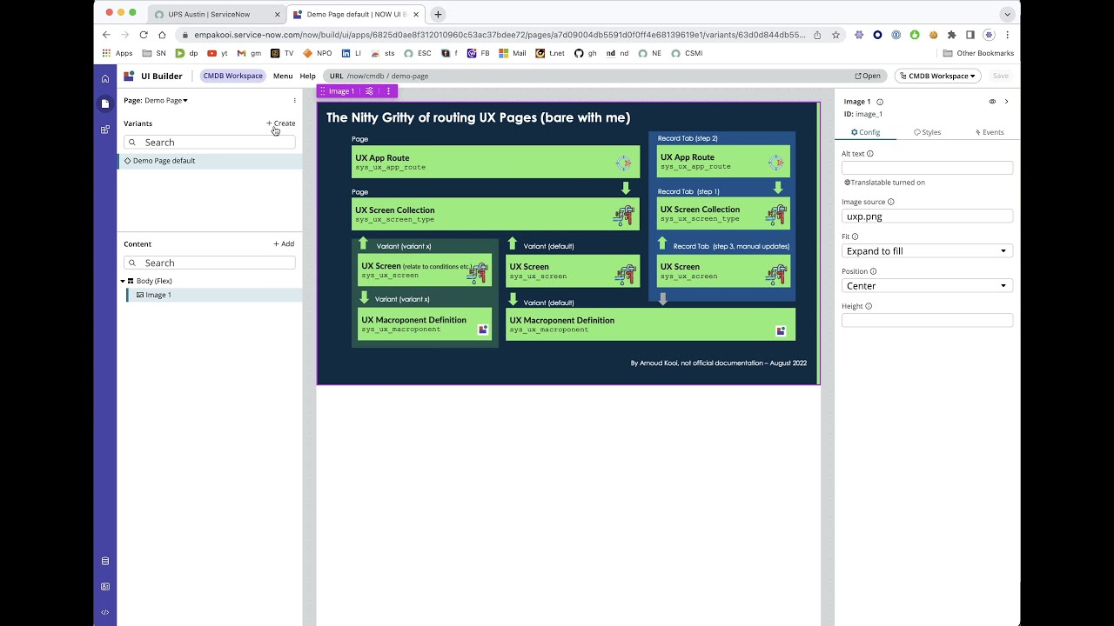Click Create to add a variant

pyautogui.click(x=281, y=123)
